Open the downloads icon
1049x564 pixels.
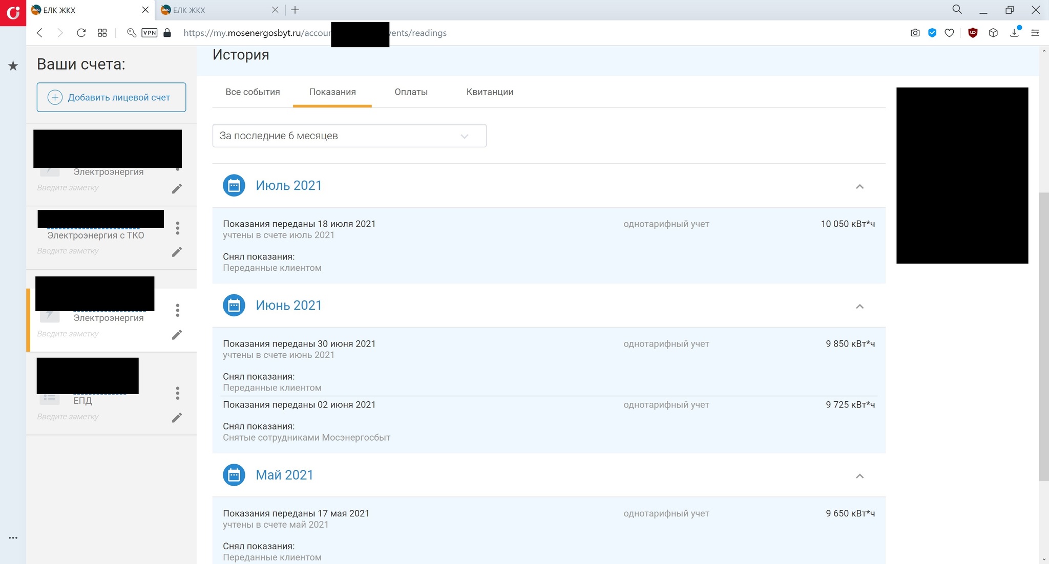pyautogui.click(x=1014, y=33)
